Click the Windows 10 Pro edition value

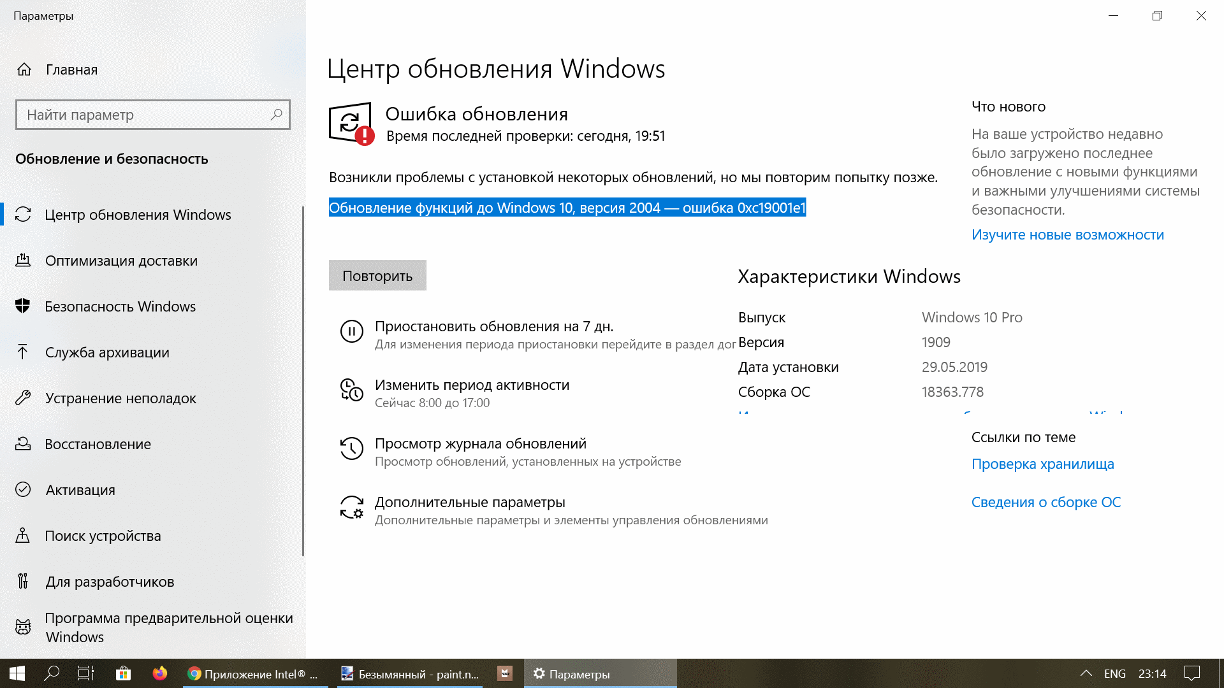(972, 317)
